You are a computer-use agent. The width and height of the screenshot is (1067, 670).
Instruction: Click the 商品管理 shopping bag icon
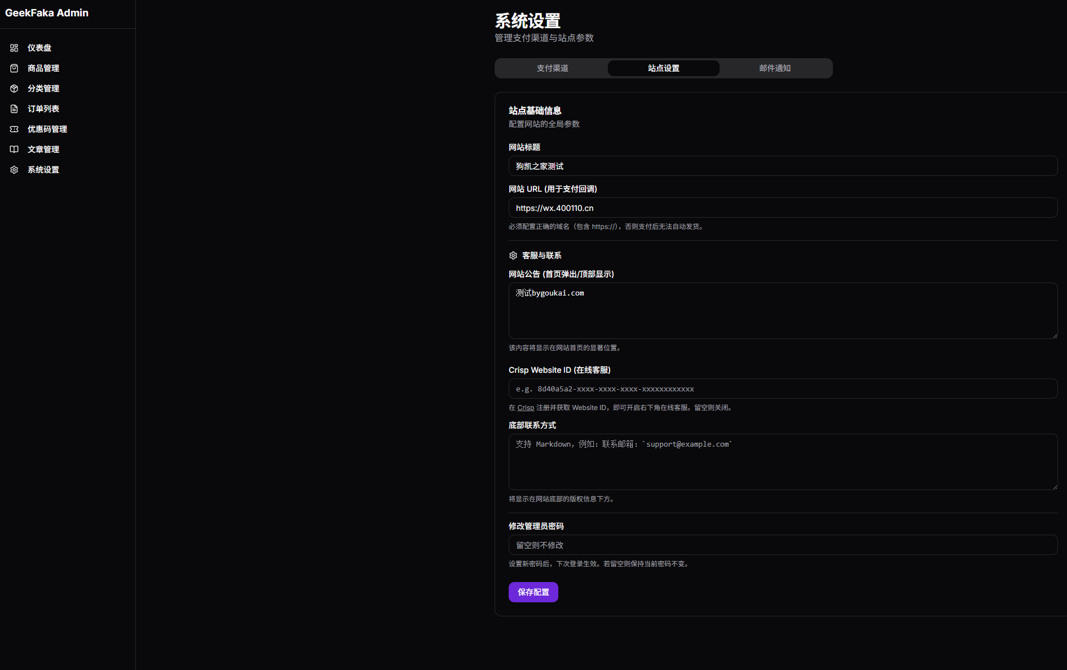(14, 68)
